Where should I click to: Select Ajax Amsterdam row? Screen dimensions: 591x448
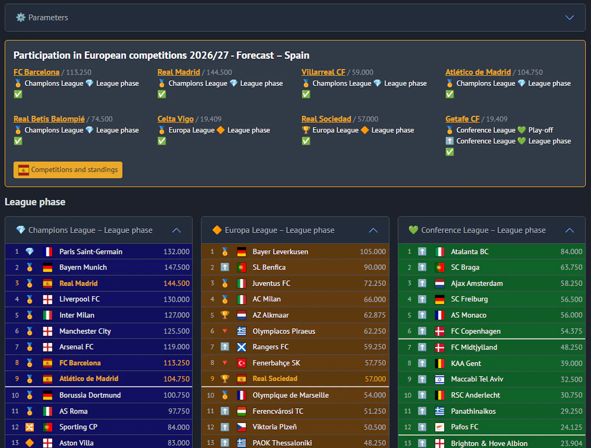492,283
